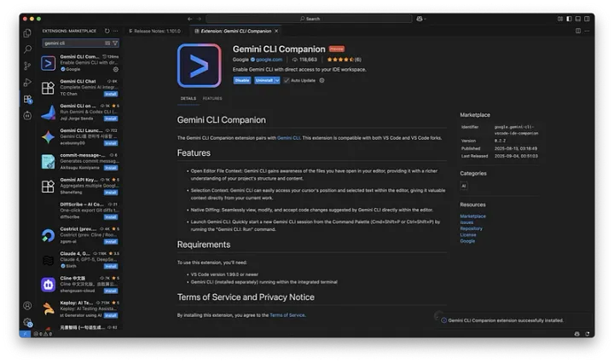This screenshot has height=363, width=614.
Task: Install the DiffScribe extension
Action: click(x=110, y=217)
